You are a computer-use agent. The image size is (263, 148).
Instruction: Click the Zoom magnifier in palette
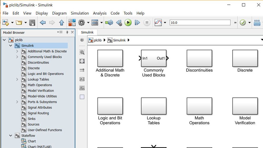point(82,52)
